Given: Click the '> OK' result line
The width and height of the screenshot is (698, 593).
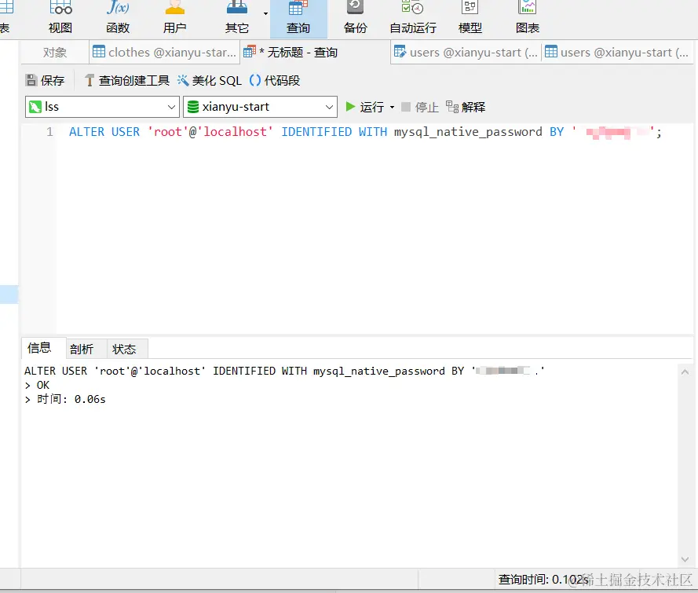Looking at the screenshot, I should pyautogui.click(x=37, y=385).
